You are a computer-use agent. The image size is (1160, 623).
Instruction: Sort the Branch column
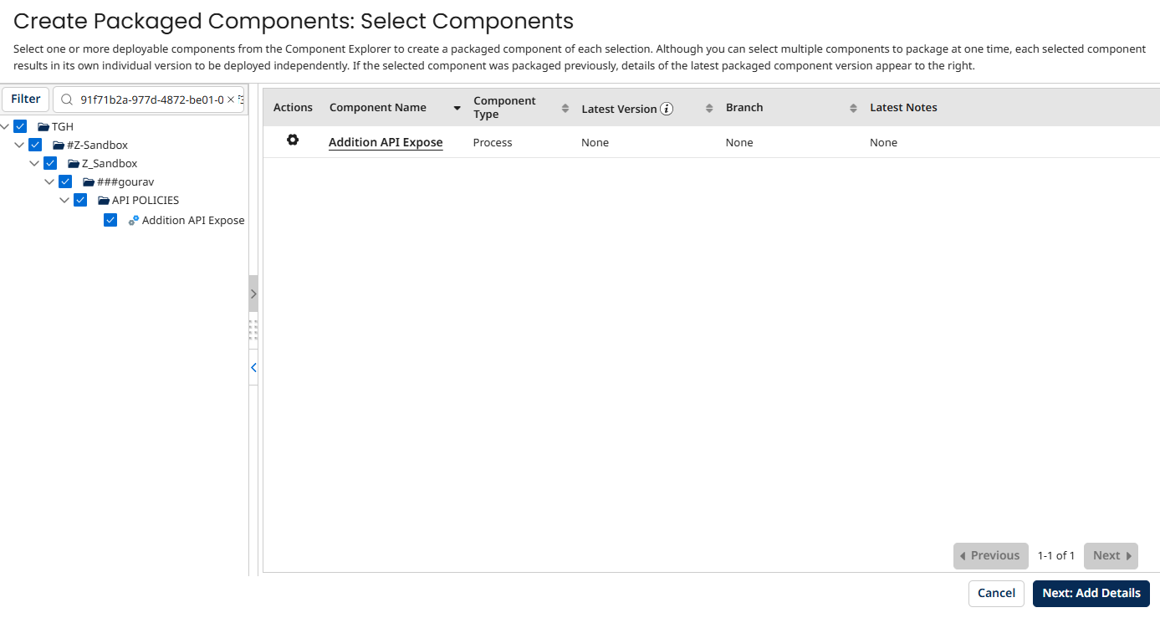pyautogui.click(x=853, y=108)
